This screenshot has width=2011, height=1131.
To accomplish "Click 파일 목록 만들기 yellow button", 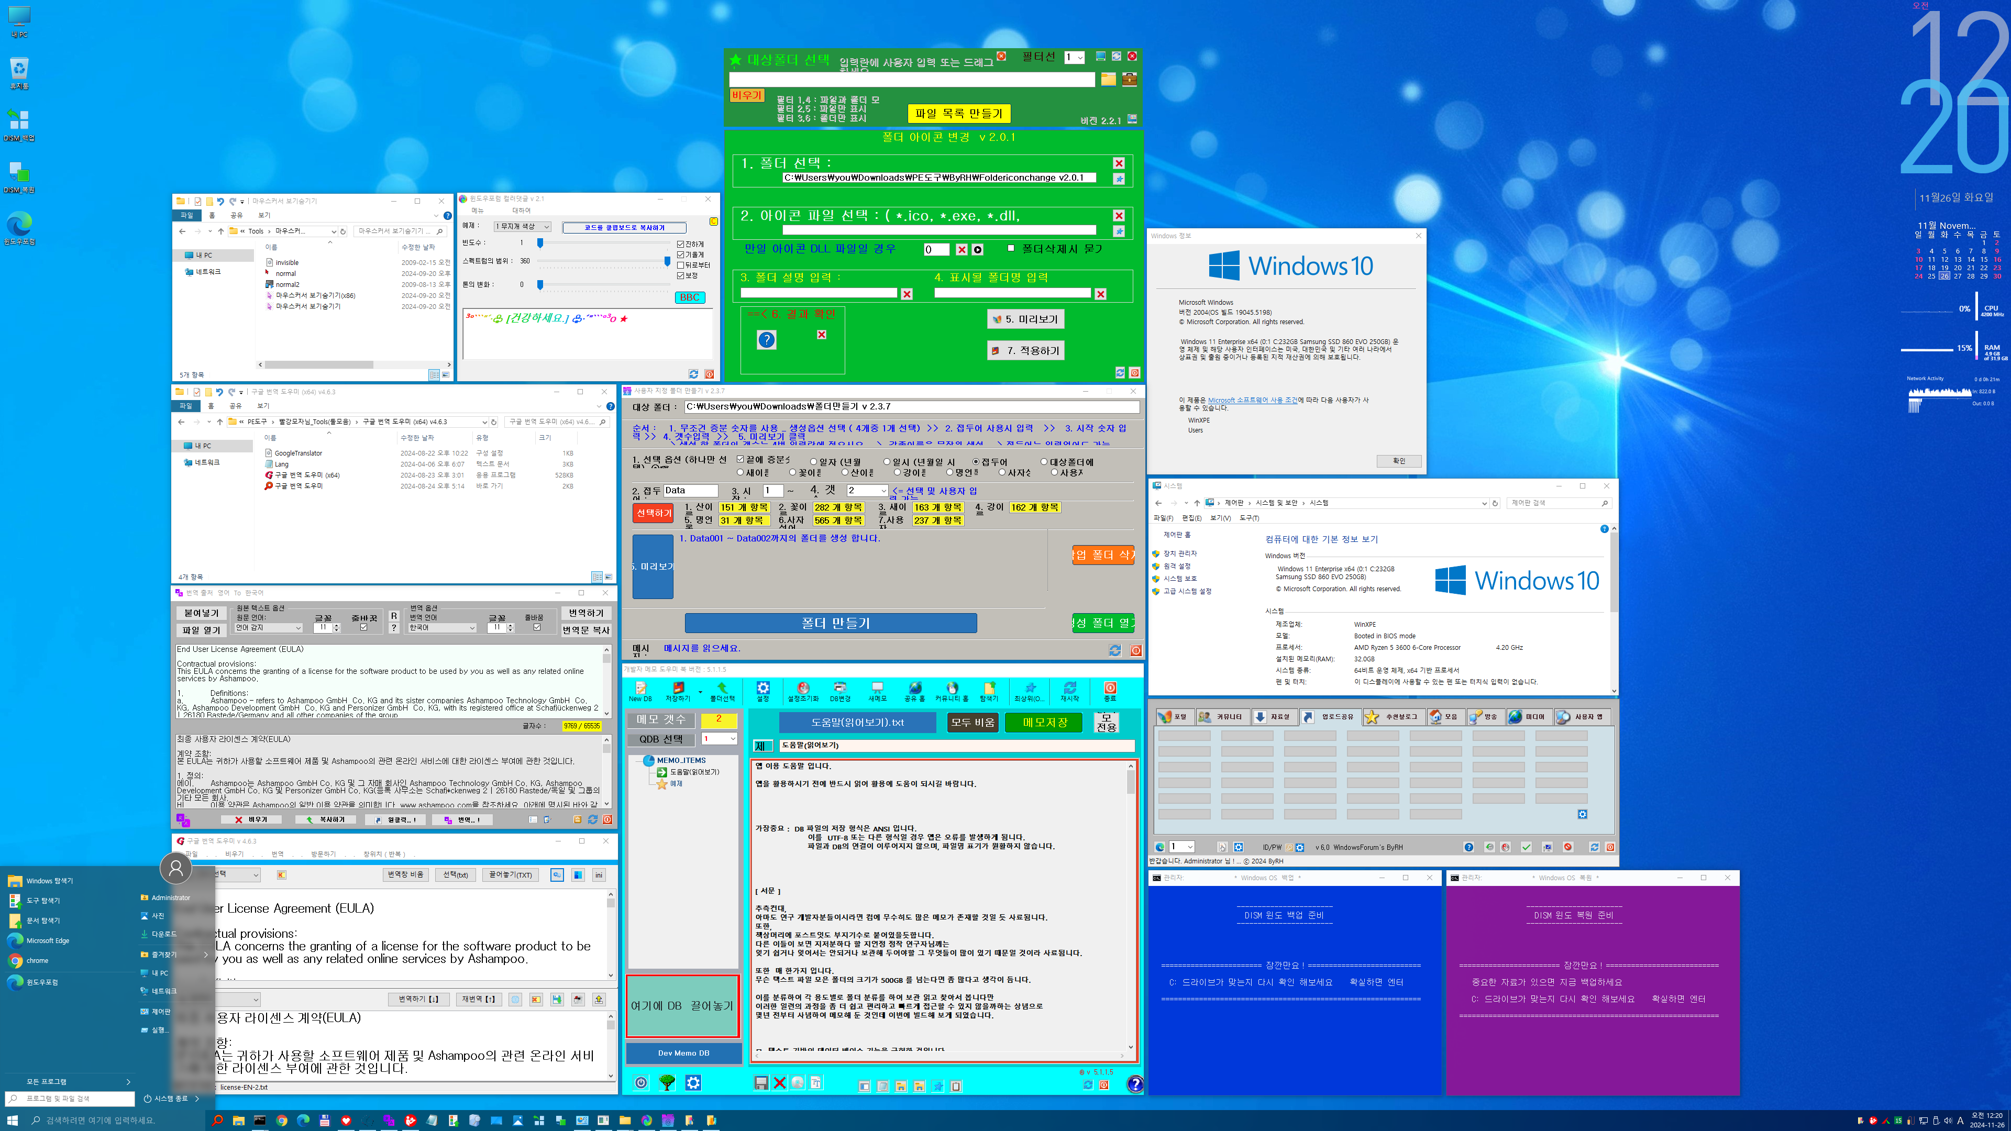I will pos(959,114).
